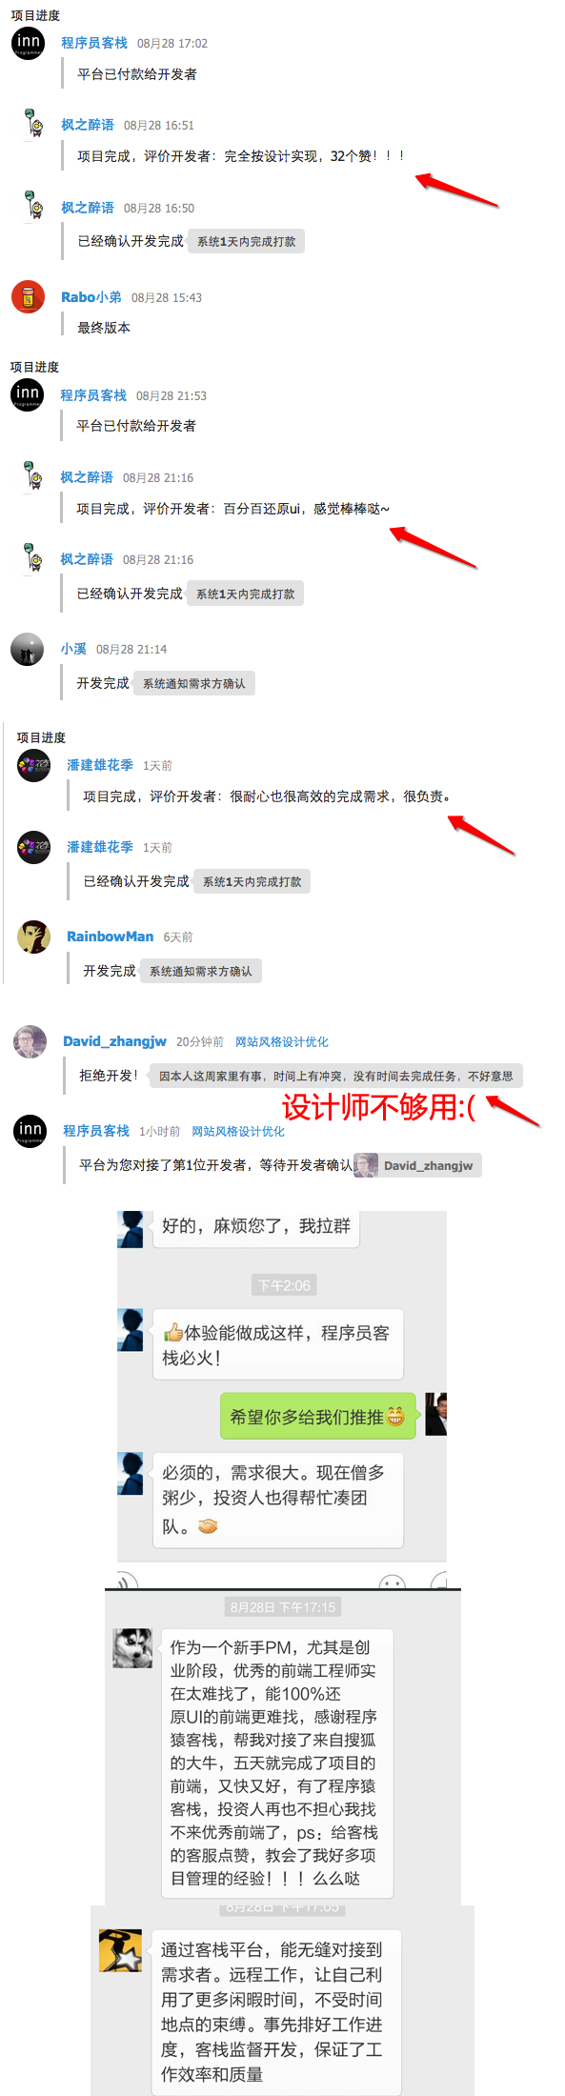Open the RainbowMan avatar picture
The image size is (565, 2096).
[x=33, y=937]
